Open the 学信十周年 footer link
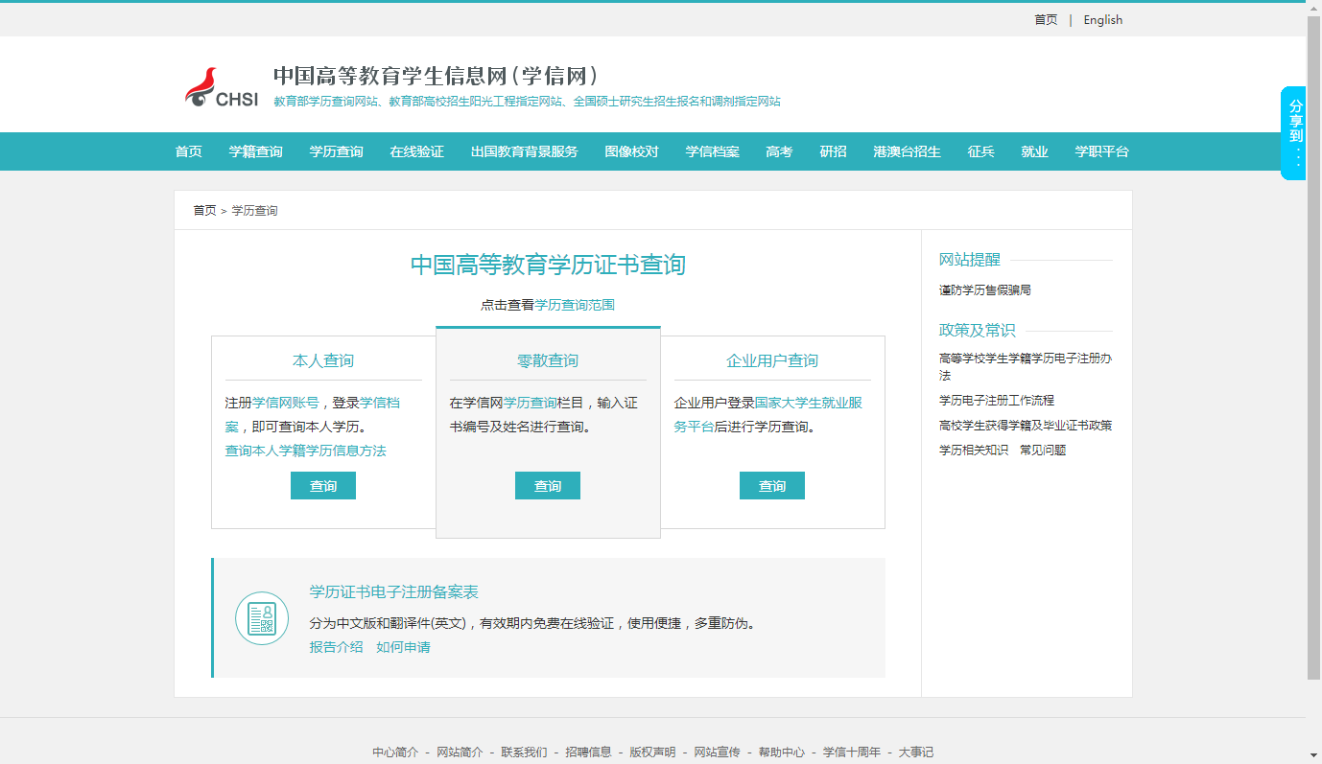The image size is (1322, 764). (851, 752)
